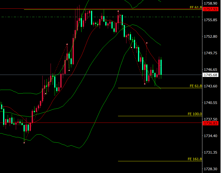Viewport: 221px width, 173px height.
Task: Click the 1755.85 price axis label
Action: click(x=211, y=20)
